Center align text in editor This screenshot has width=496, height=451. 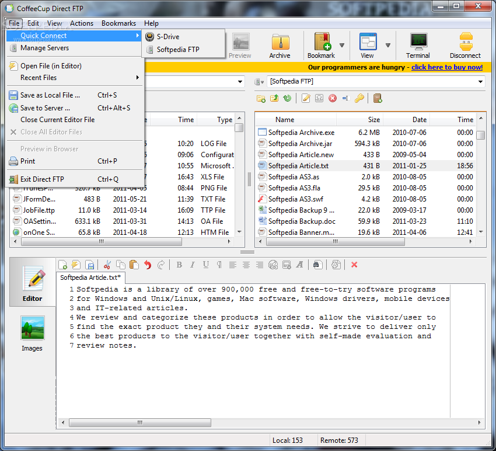[x=246, y=265]
